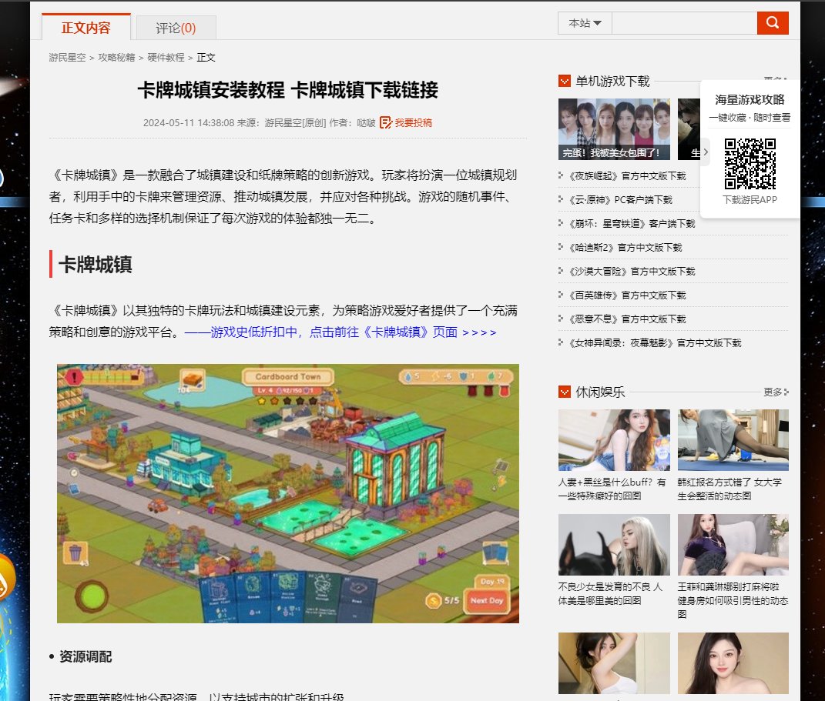Screen dimensions: 825x701
Task: Focus the site search input field
Action: pyautogui.click(x=685, y=23)
